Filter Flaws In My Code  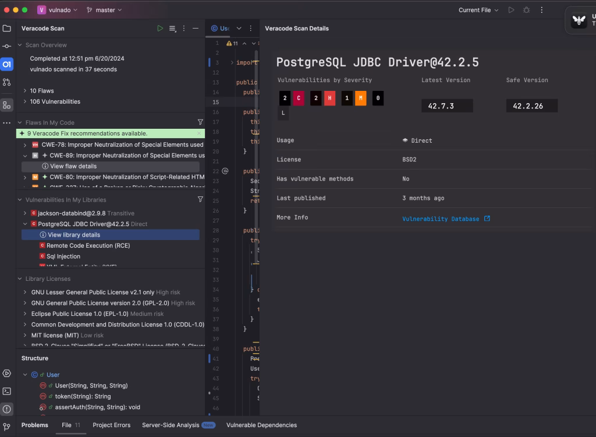(x=200, y=122)
